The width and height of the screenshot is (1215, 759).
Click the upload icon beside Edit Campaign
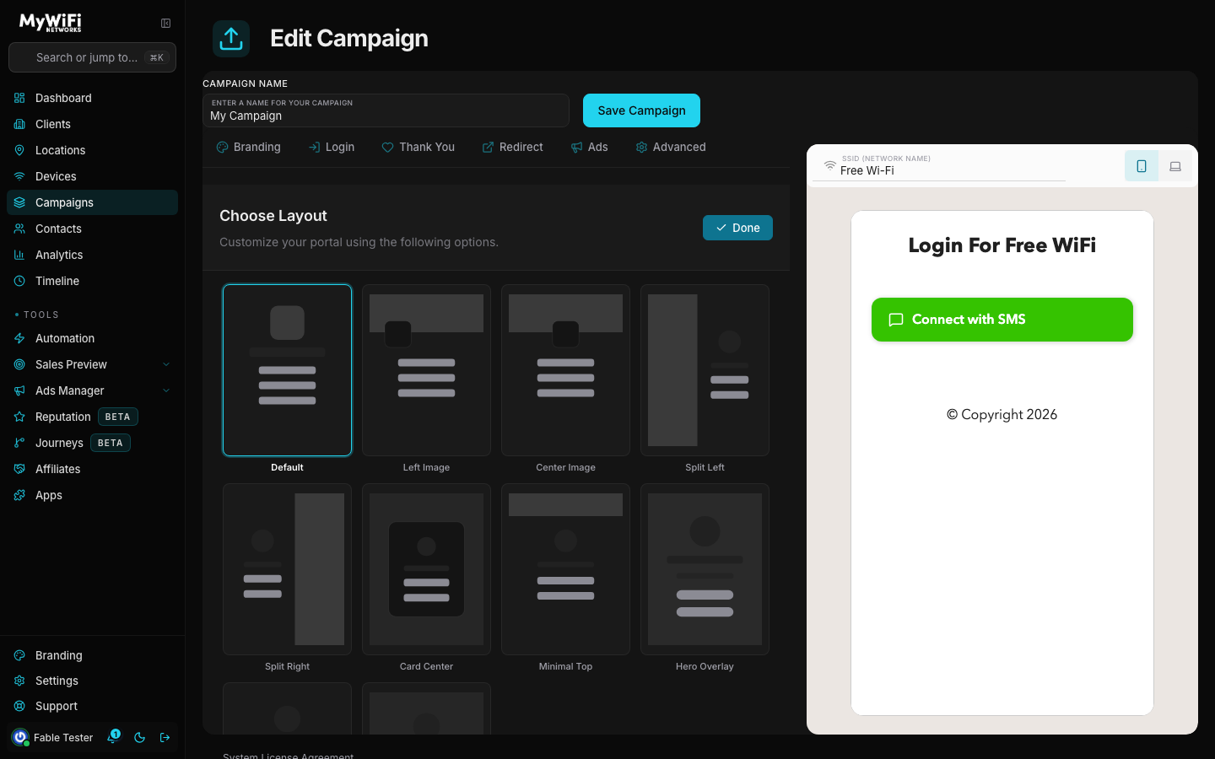click(x=231, y=39)
